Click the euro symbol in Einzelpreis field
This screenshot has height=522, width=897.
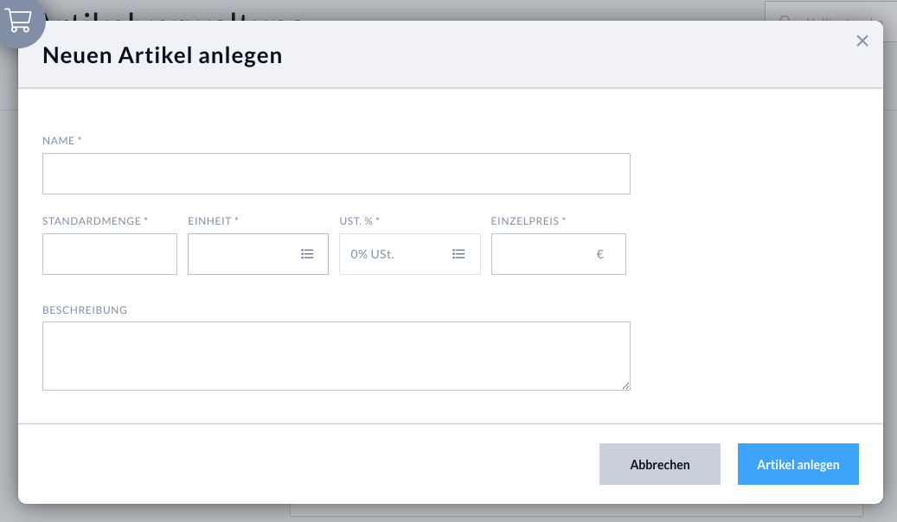[600, 254]
